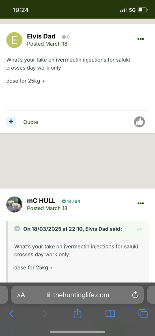Open the Elvis Dad username link
The height and width of the screenshot is (336, 155).
click(41, 36)
